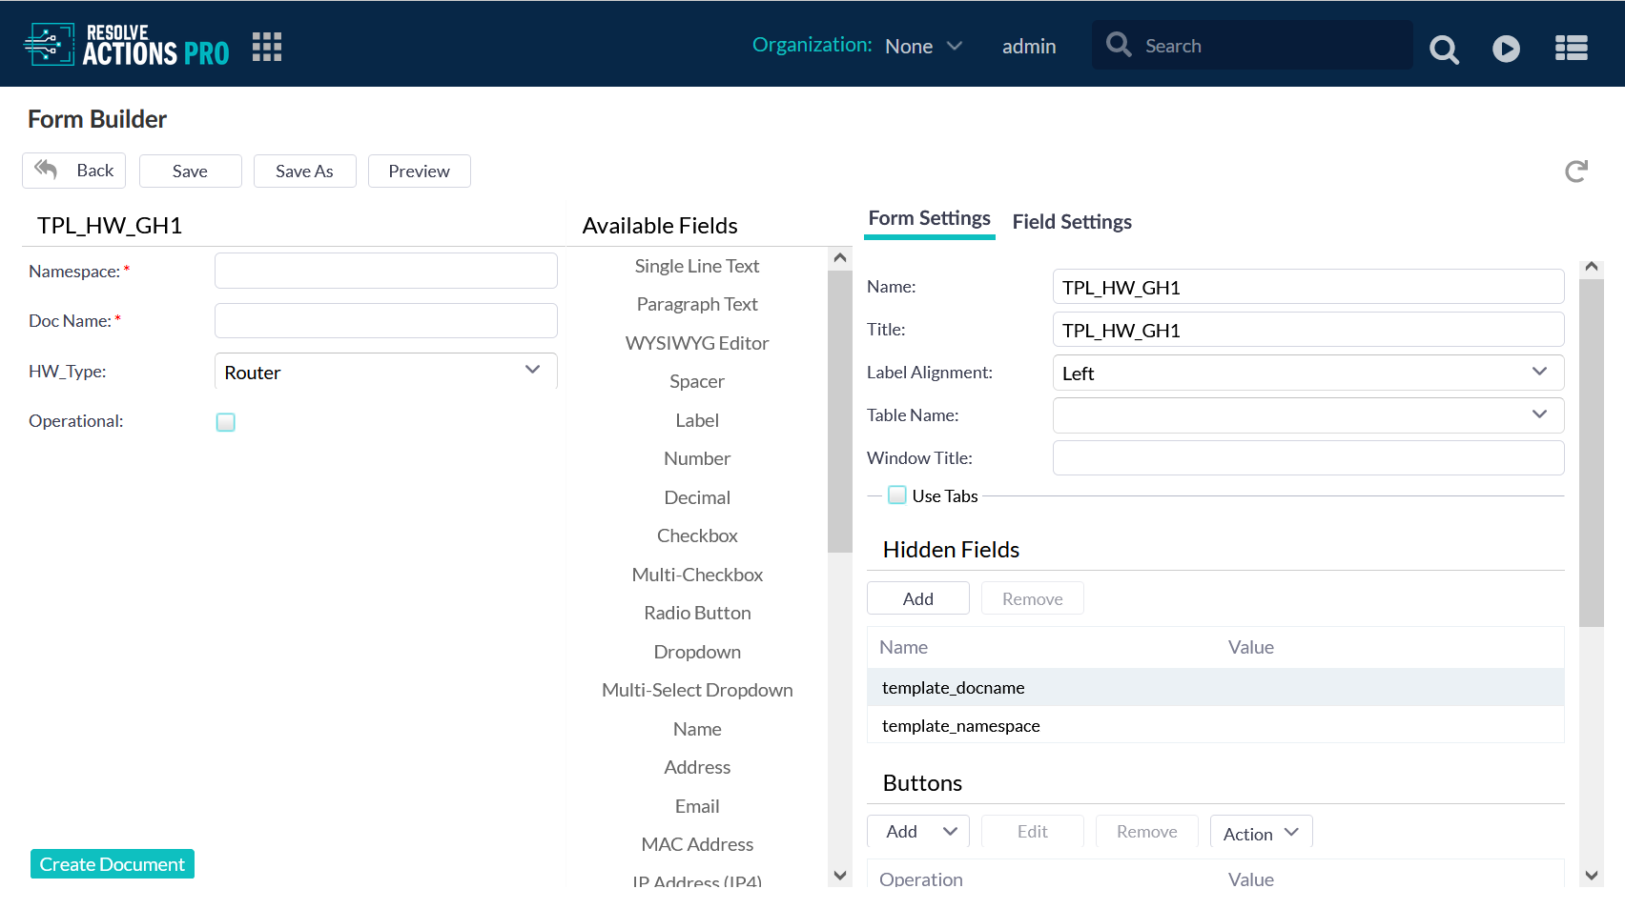Viewport: 1625px width, 909px height.
Task: Click the Preview button
Action: [419, 172]
